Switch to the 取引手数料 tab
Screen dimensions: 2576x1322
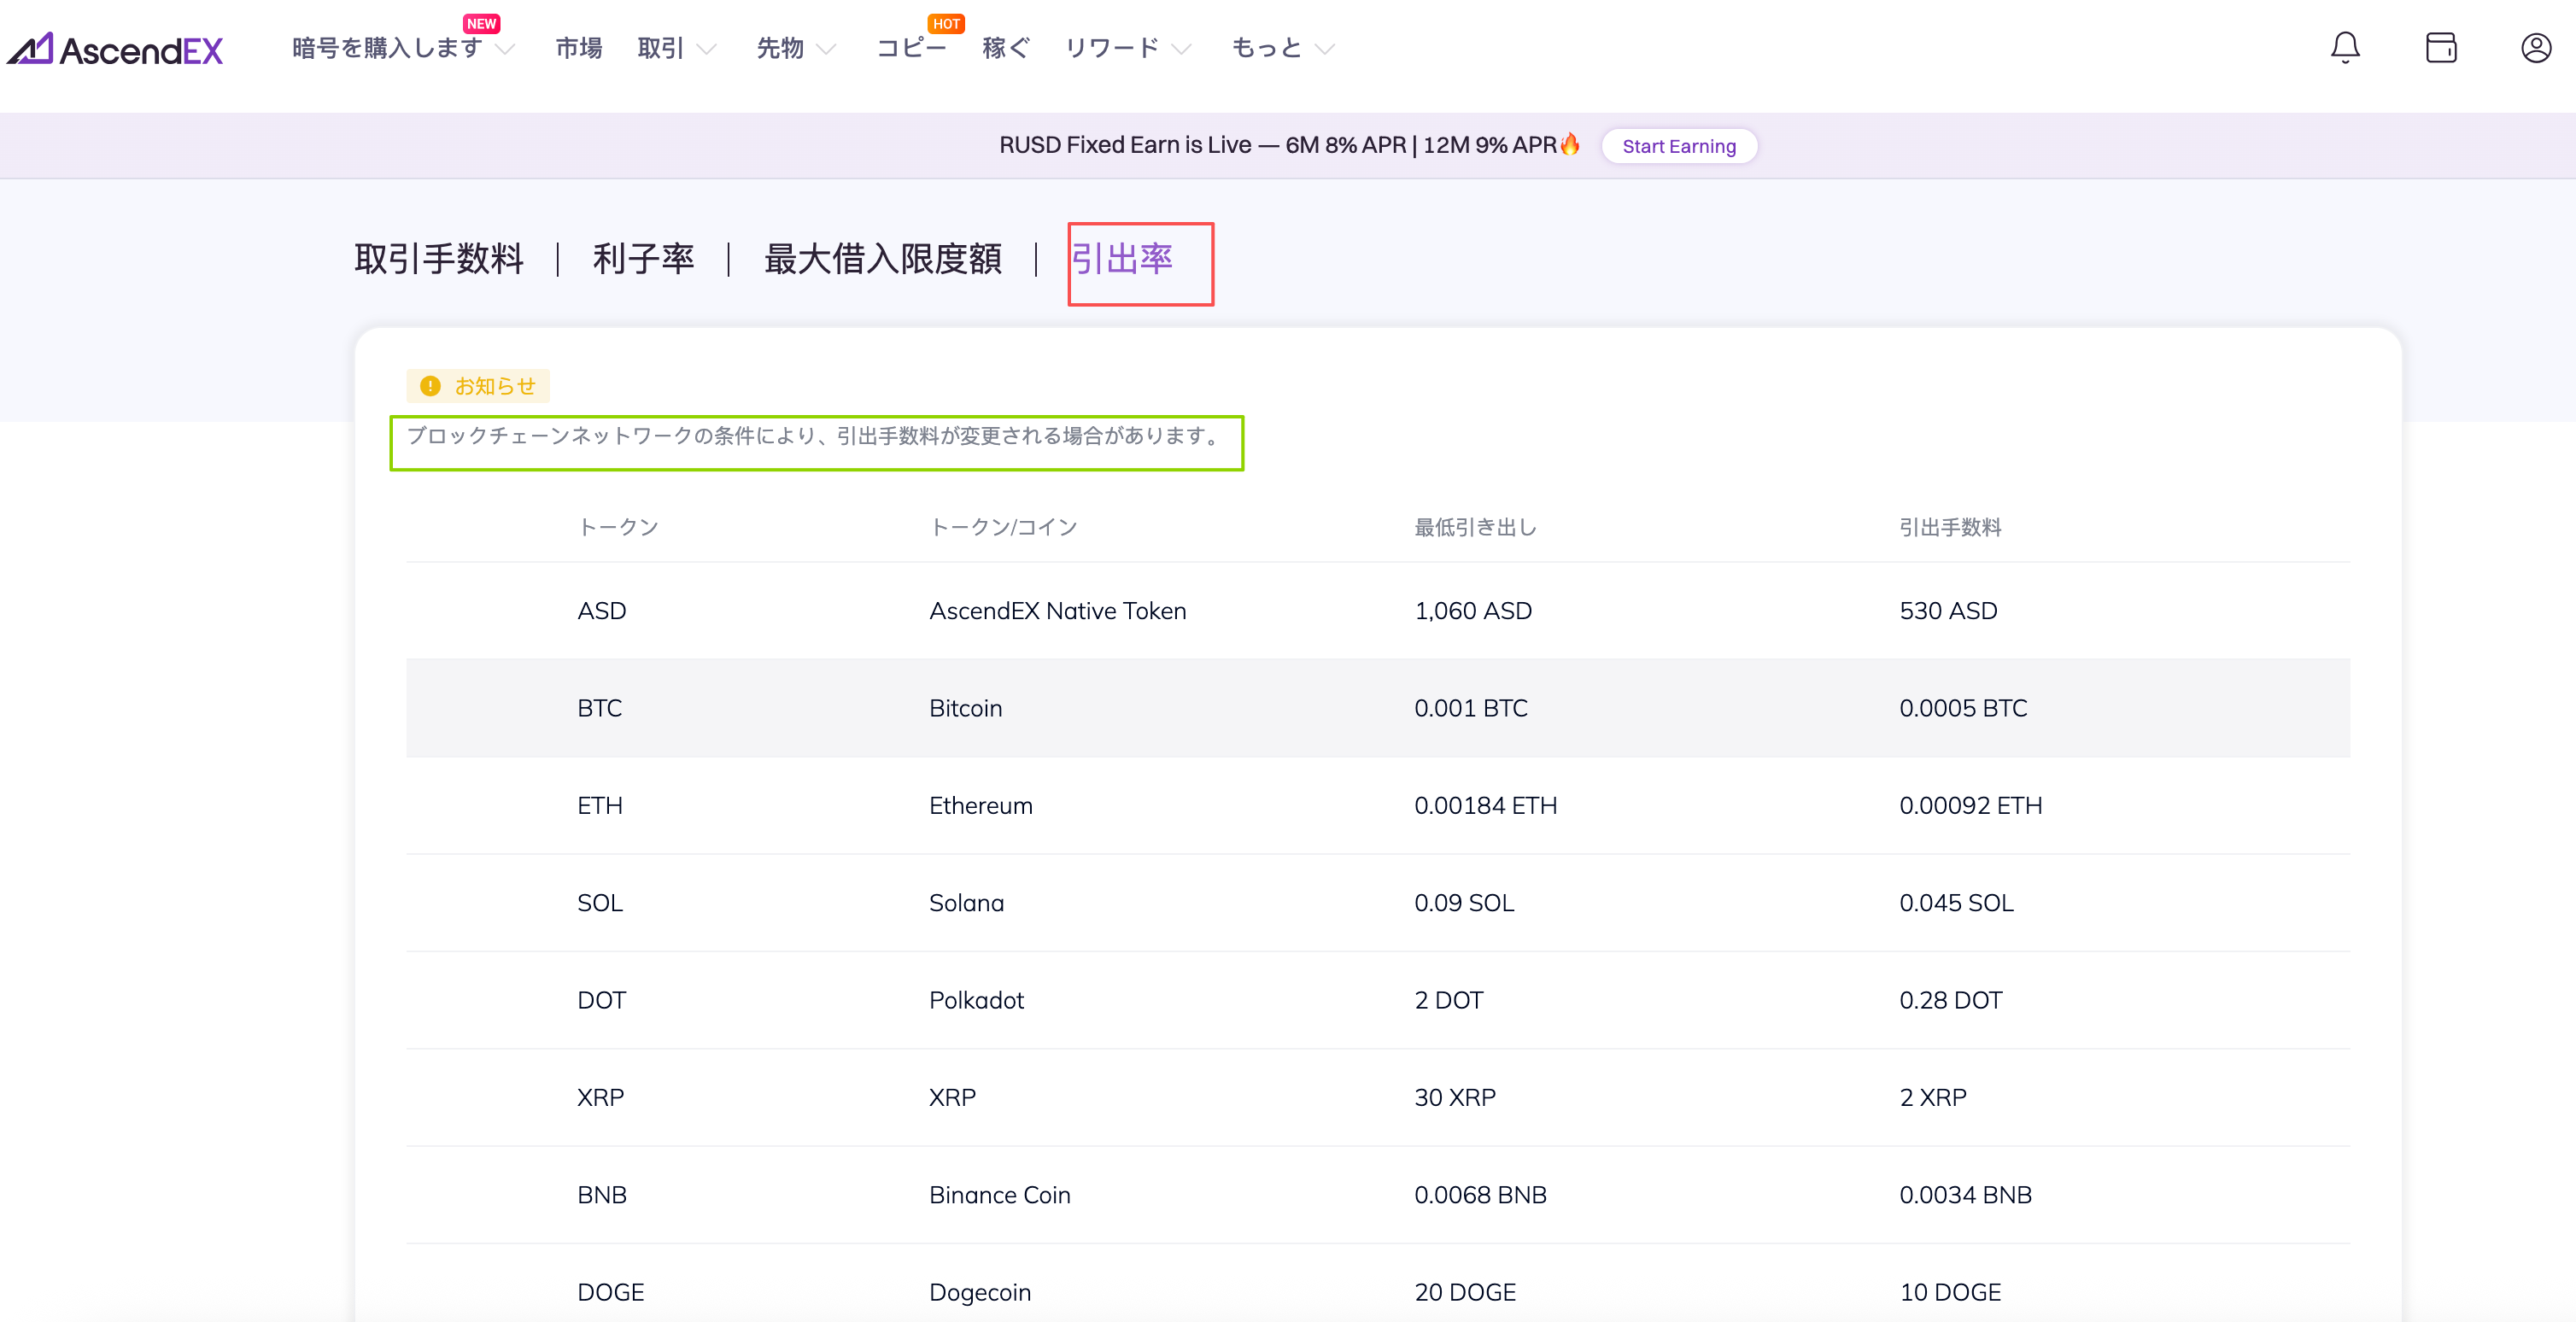tap(438, 259)
